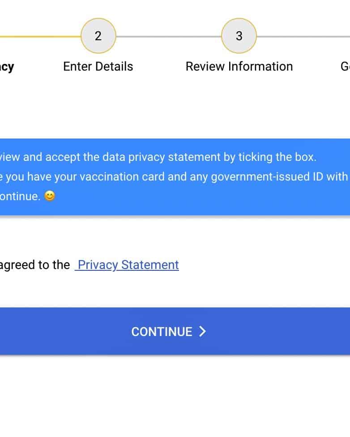Click the yellow progress line before step 2
The width and height of the screenshot is (350, 437).
tap(40, 36)
